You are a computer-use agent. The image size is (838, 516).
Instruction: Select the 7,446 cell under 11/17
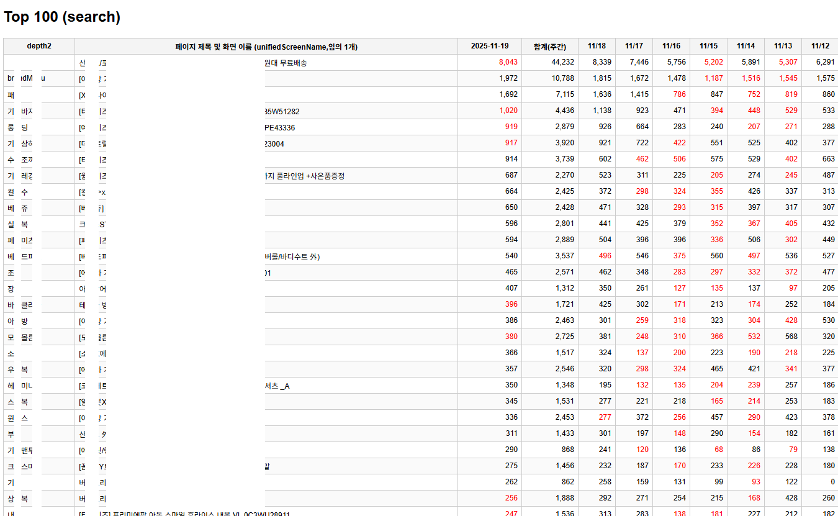click(634, 63)
